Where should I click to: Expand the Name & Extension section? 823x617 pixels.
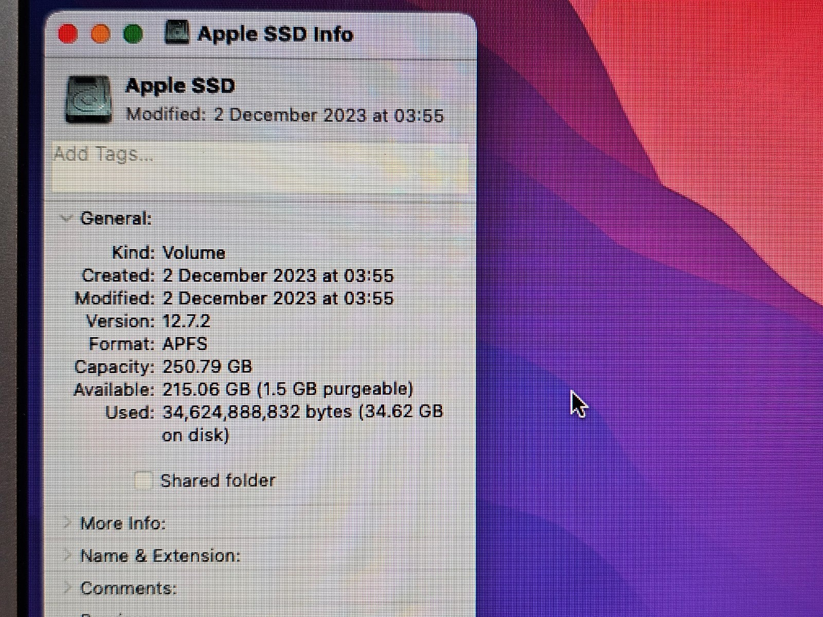[x=67, y=556]
